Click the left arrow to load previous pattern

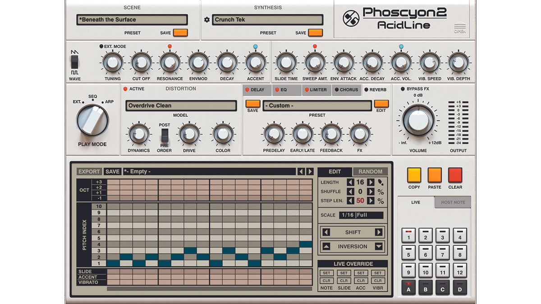click(301, 172)
